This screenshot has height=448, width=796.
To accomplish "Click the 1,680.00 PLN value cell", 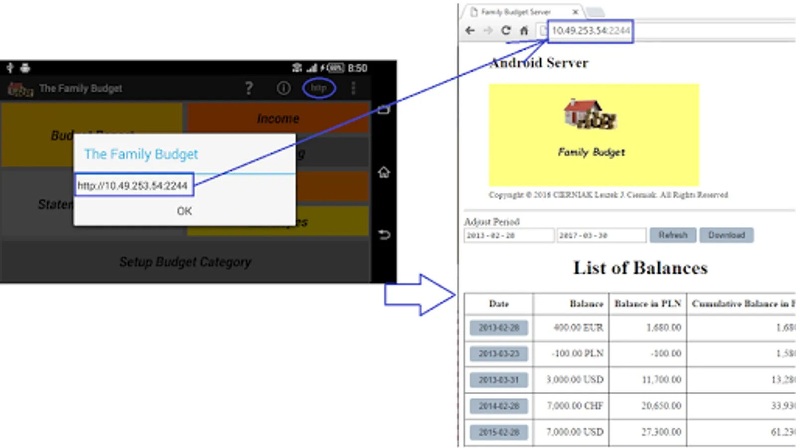I will [x=648, y=328].
